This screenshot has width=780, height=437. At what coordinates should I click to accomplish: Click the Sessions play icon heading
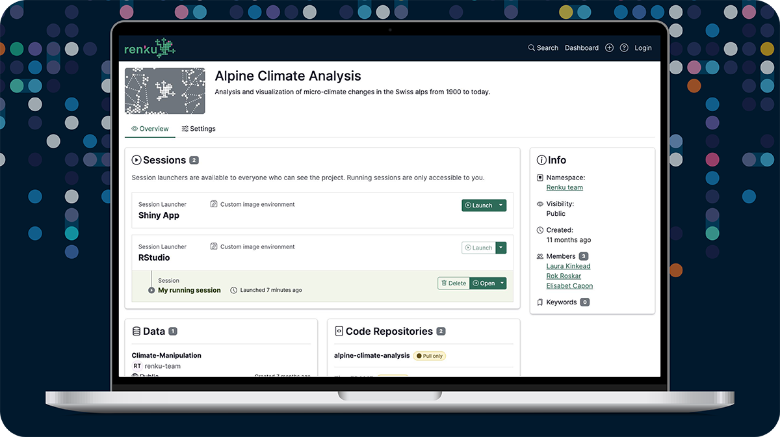point(136,160)
